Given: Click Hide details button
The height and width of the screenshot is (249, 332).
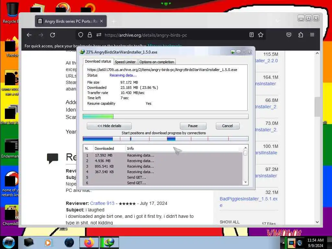Looking at the screenshot, I should tap(109, 126).
